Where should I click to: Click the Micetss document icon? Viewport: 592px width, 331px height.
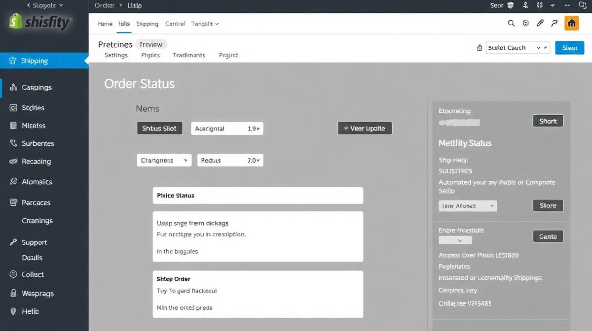tap(13, 126)
